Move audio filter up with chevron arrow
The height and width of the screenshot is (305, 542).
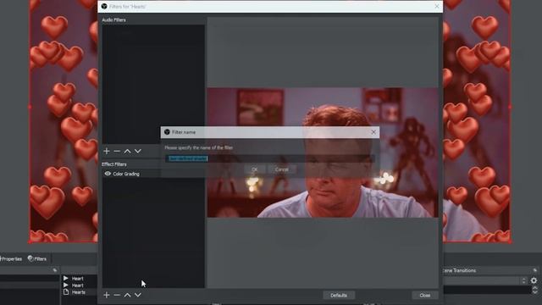click(x=127, y=151)
